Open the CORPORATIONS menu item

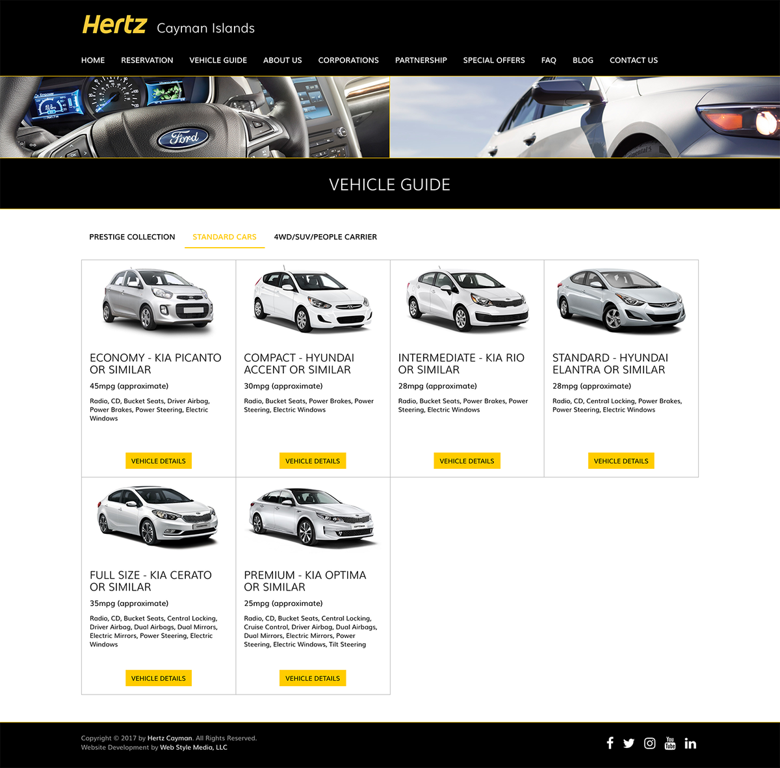[x=348, y=60]
